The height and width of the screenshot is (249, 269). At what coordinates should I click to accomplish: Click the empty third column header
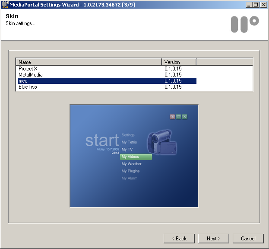point(225,62)
